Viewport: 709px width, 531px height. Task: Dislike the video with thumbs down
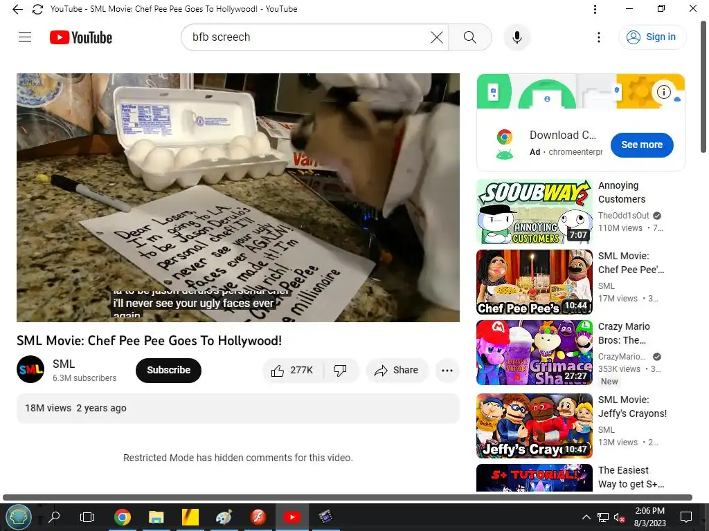tap(341, 371)
